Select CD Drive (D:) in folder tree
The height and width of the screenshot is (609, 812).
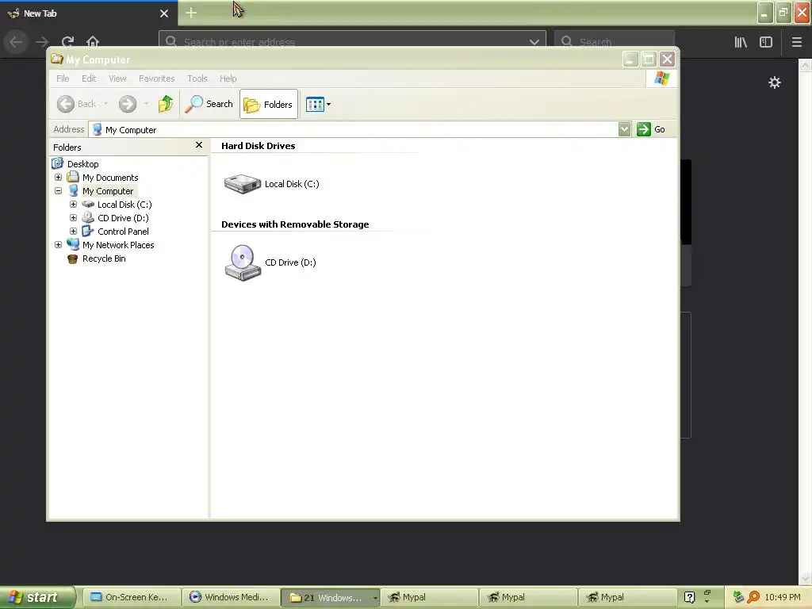pyautogui.click(x=123, y=218)
